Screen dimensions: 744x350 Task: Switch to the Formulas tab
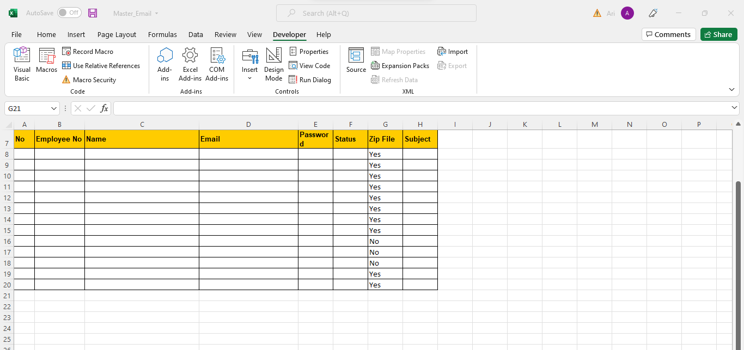(162, 34)
